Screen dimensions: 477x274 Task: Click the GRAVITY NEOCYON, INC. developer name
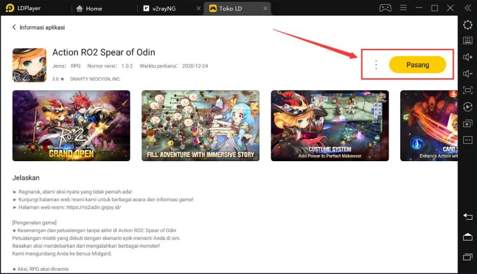point(95,79)
